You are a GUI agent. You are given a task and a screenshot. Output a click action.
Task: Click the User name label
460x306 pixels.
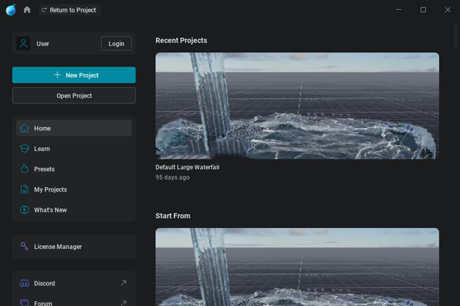click(43, 44)
